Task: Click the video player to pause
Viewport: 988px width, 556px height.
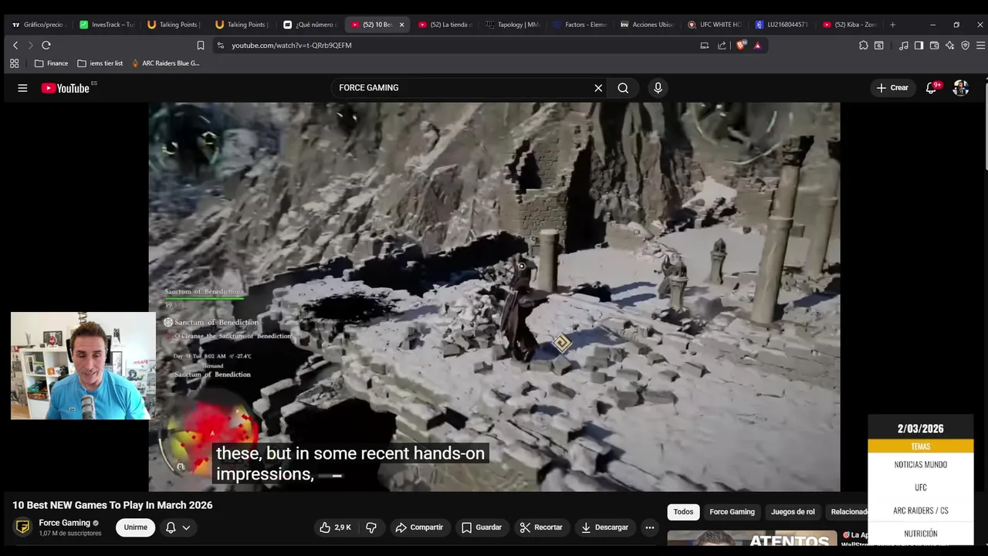Action: (494, 297)
